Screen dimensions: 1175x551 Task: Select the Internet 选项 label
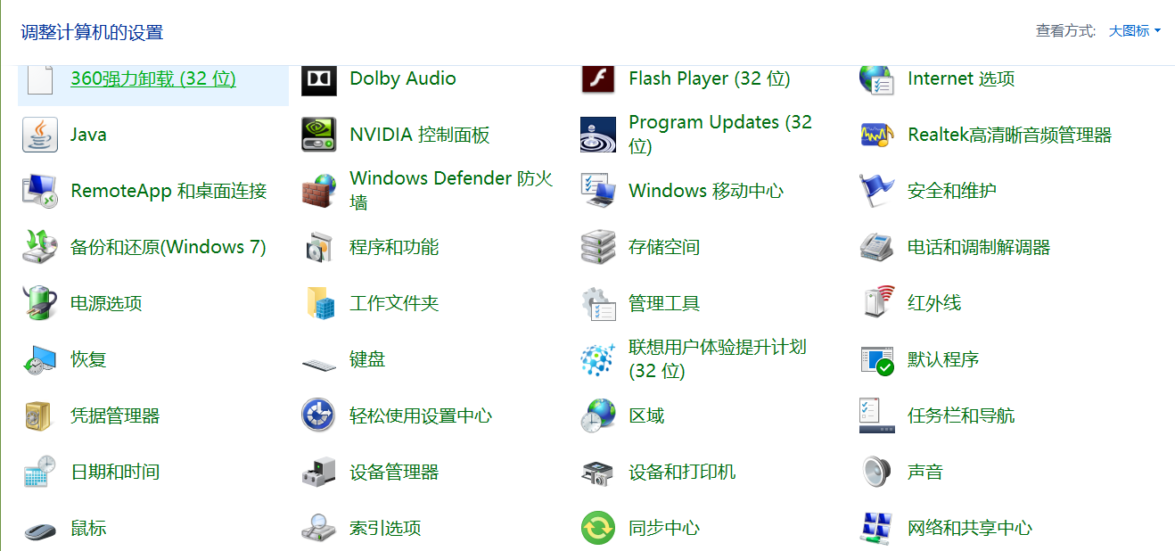961,78
